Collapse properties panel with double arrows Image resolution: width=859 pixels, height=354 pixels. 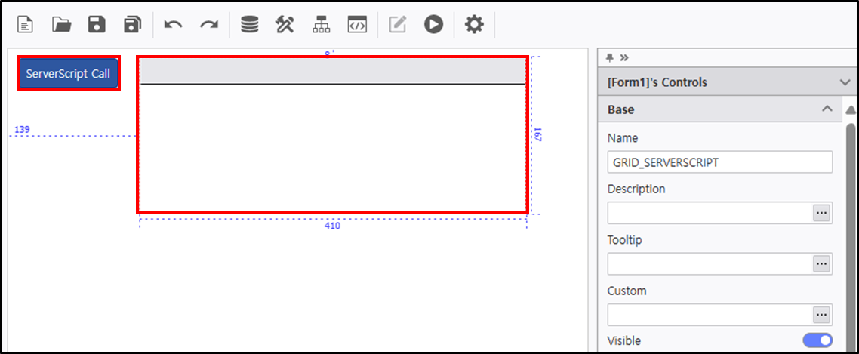tap(624, 57)
